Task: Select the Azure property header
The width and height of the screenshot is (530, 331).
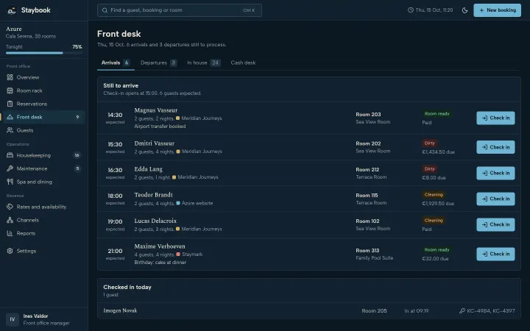Action: (x=44, y=32)
